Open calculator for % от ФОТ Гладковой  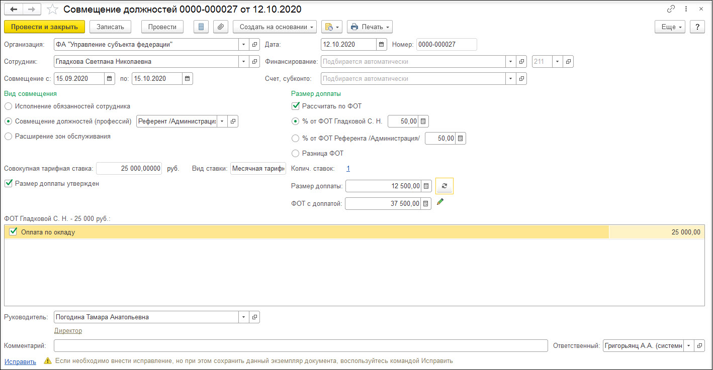point(423,121)
